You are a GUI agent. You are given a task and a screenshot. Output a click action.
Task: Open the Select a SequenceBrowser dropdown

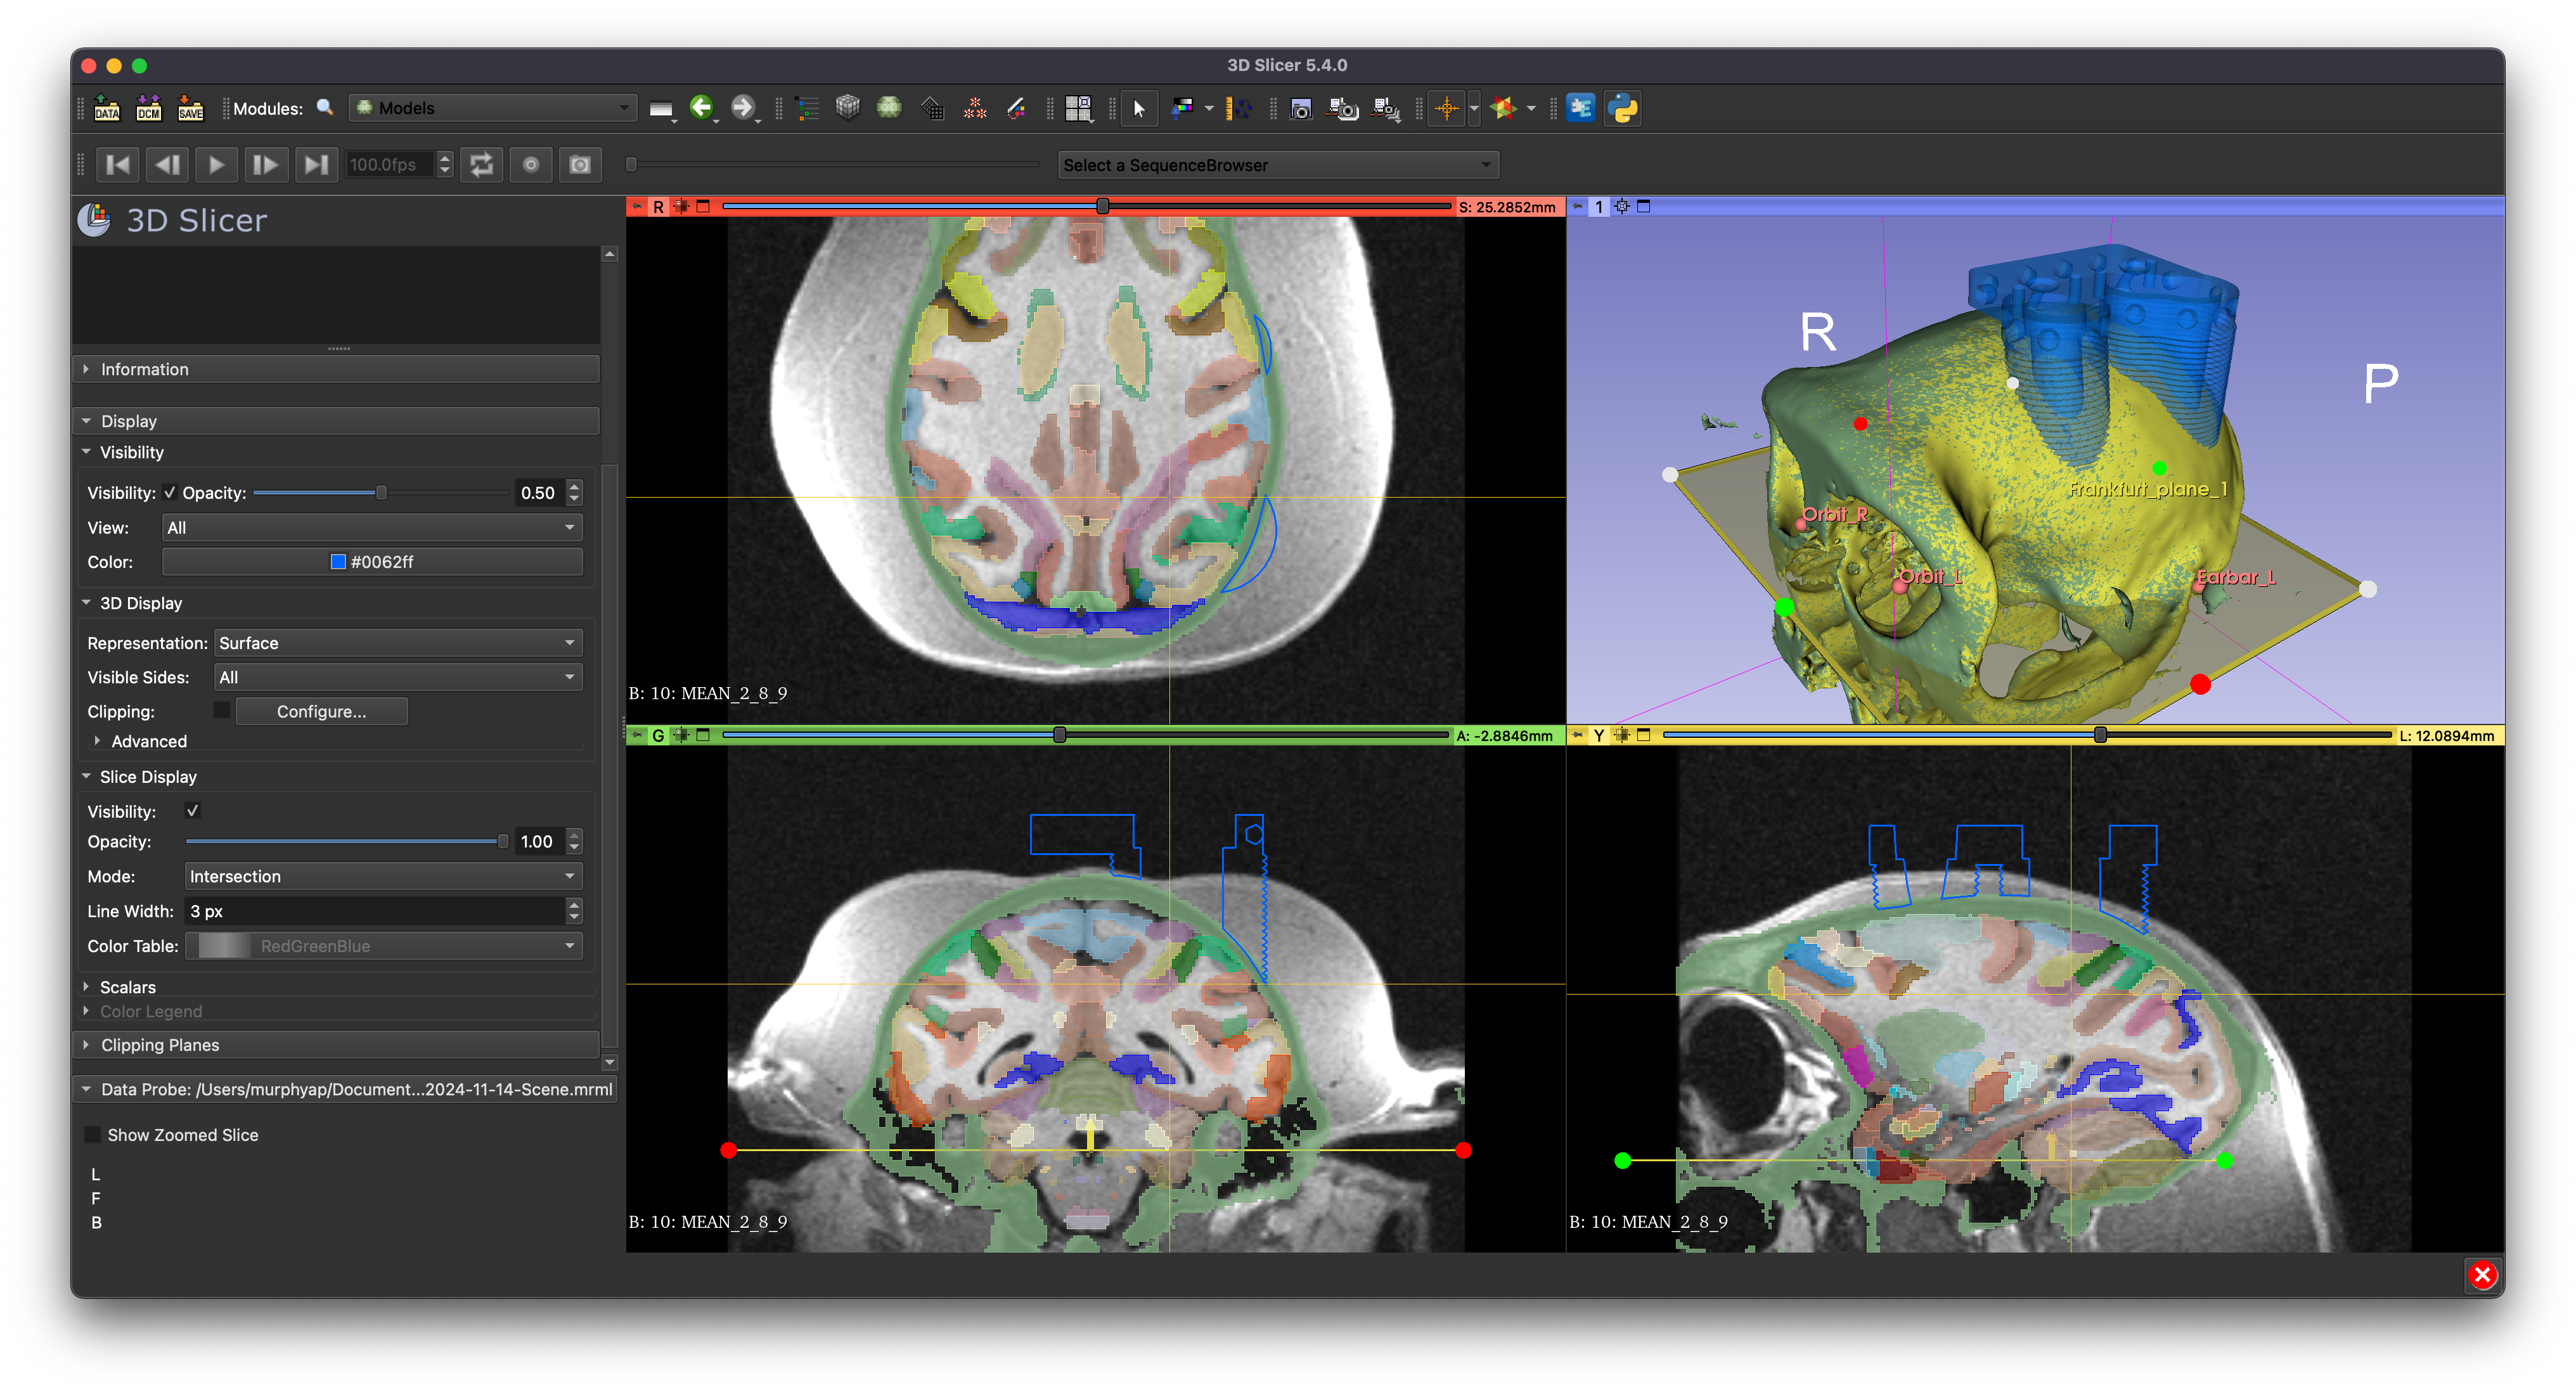coord(1278,165)
